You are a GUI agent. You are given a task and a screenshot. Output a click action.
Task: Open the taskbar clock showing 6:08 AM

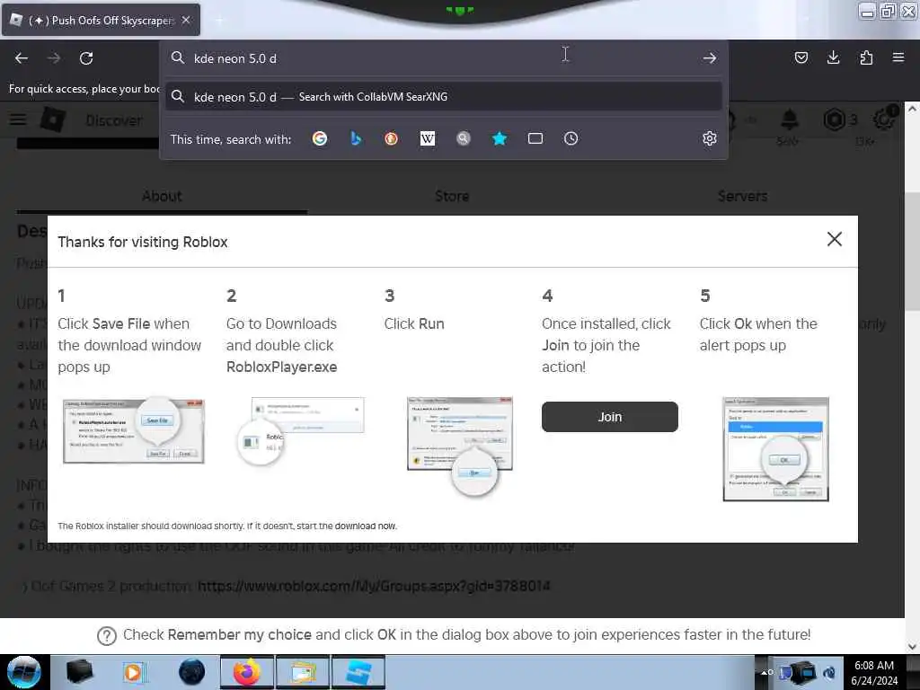click(x=874, y=673)
